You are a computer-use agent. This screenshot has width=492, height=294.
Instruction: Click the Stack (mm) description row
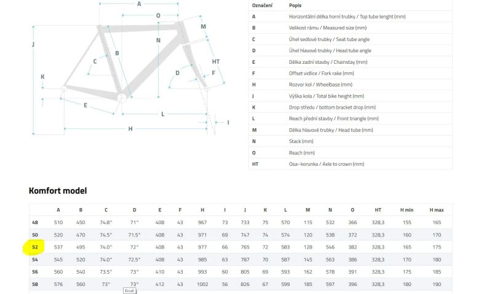(350, 141)
